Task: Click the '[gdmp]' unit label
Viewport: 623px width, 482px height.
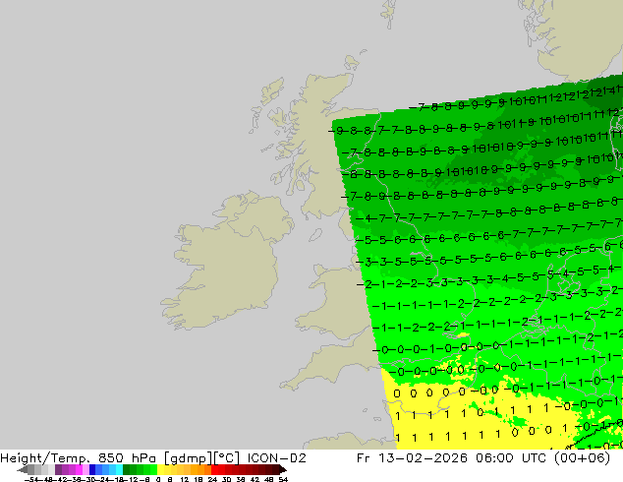Action: (188, 458)
